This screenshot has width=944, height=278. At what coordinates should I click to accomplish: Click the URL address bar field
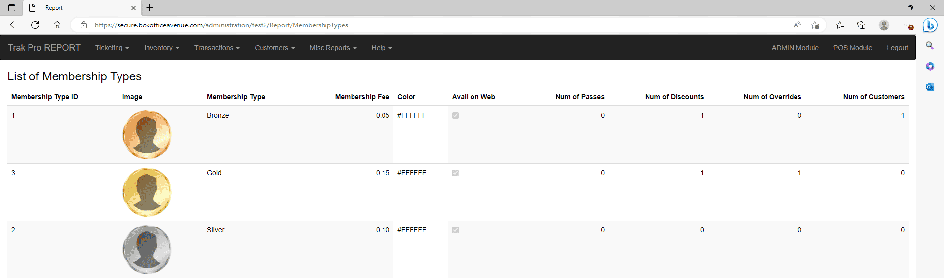tap(438, 25)
